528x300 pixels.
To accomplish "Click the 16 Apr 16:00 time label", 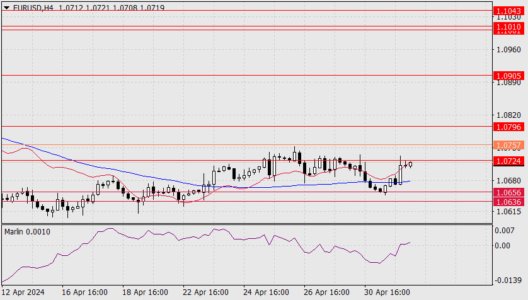I will pos(84,292).
